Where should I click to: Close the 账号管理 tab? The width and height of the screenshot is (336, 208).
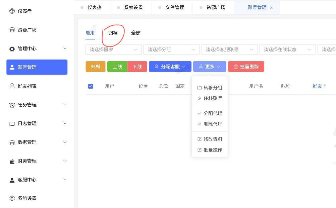(x=271, y=8)
